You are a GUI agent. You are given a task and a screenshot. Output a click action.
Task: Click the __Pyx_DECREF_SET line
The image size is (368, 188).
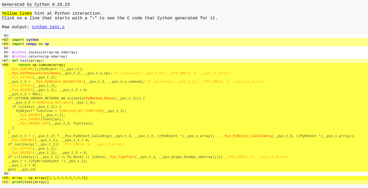[55, 123]
